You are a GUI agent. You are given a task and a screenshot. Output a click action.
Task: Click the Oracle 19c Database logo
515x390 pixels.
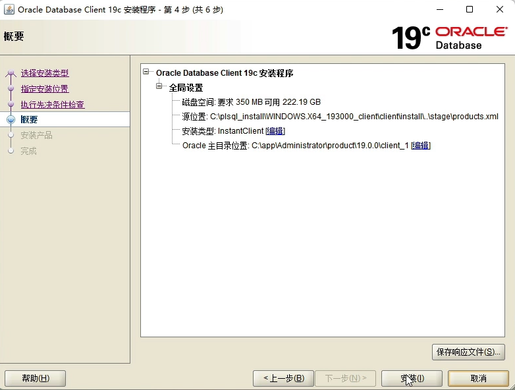tap(449, 38)
